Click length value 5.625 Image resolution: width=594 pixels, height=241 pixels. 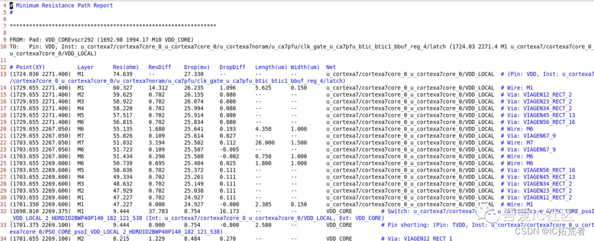pos(263,88)
